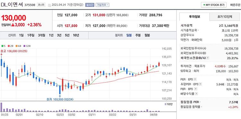
Task: Expand the 동일업종 등락률 arrow link
Action: click(x=201, y=107)
